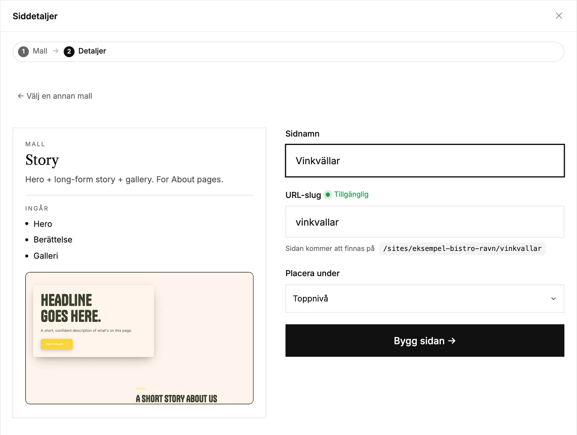This screenshot has height=435, width=577.
Task: Click the Bygg sidan button
Action: pos(425,340)
